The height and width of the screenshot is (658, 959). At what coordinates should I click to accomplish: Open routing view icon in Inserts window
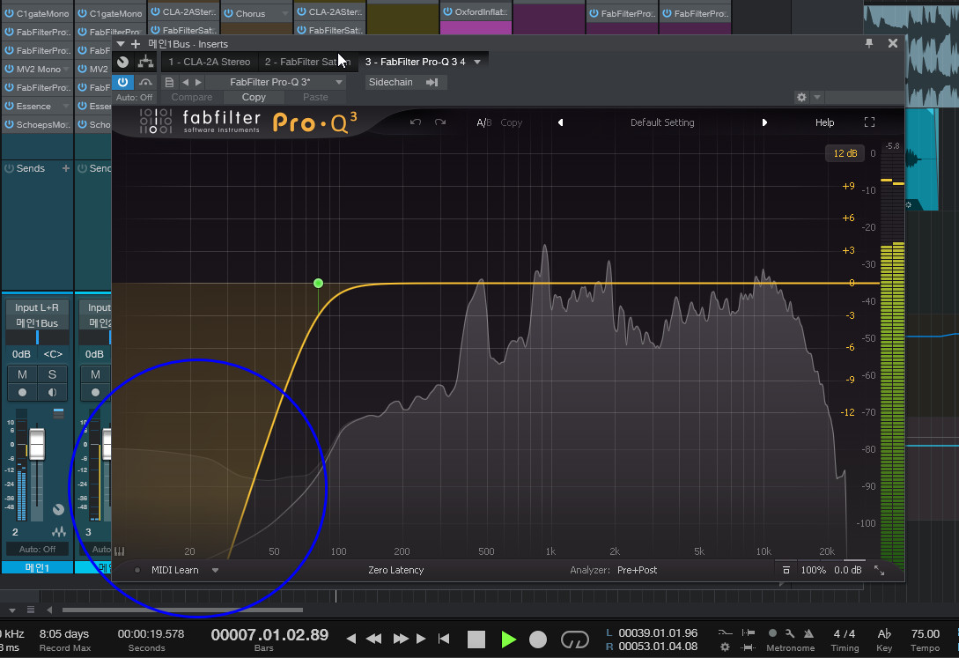(x=145, y=62)
